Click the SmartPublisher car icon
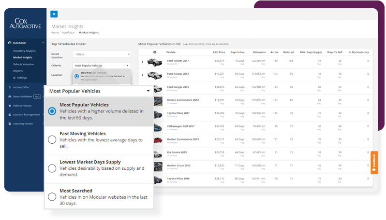Image resolution: width=386 pixels, height=220 pixels. click(10, 96)
